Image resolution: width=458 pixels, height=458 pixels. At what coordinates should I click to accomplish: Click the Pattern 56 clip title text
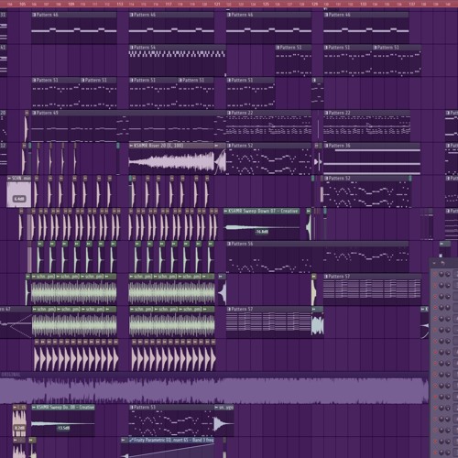(x=242, y=244)
